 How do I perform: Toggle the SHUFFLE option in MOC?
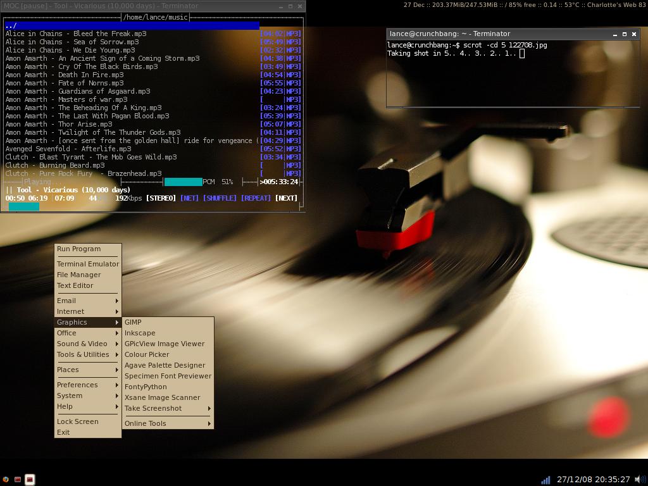click(219, 198)
